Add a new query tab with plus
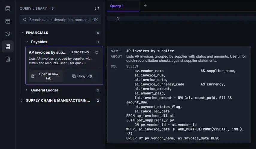Image resolution: width=256 pixels, height=149 pixels. tap(145, 6)
